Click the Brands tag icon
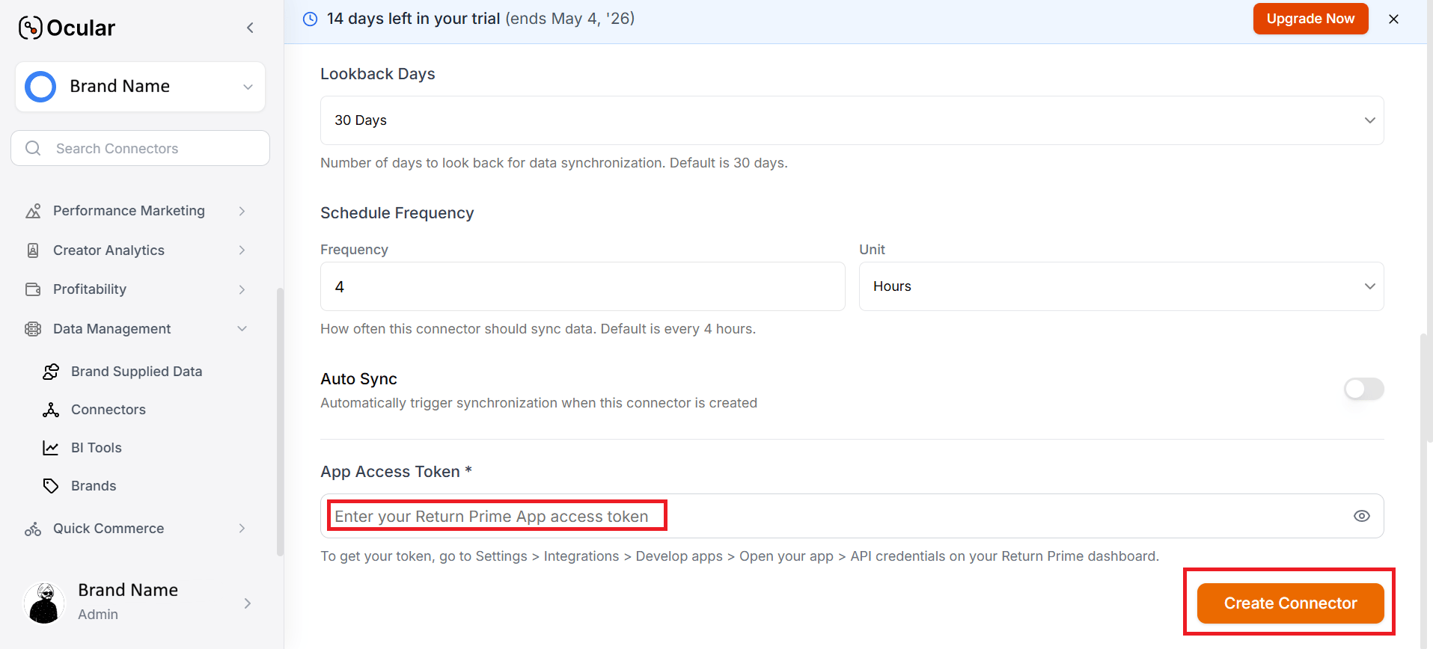 click(x=51, y=486)
